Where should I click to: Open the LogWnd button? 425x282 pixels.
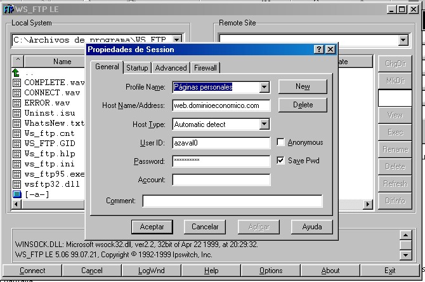(151, 271)
